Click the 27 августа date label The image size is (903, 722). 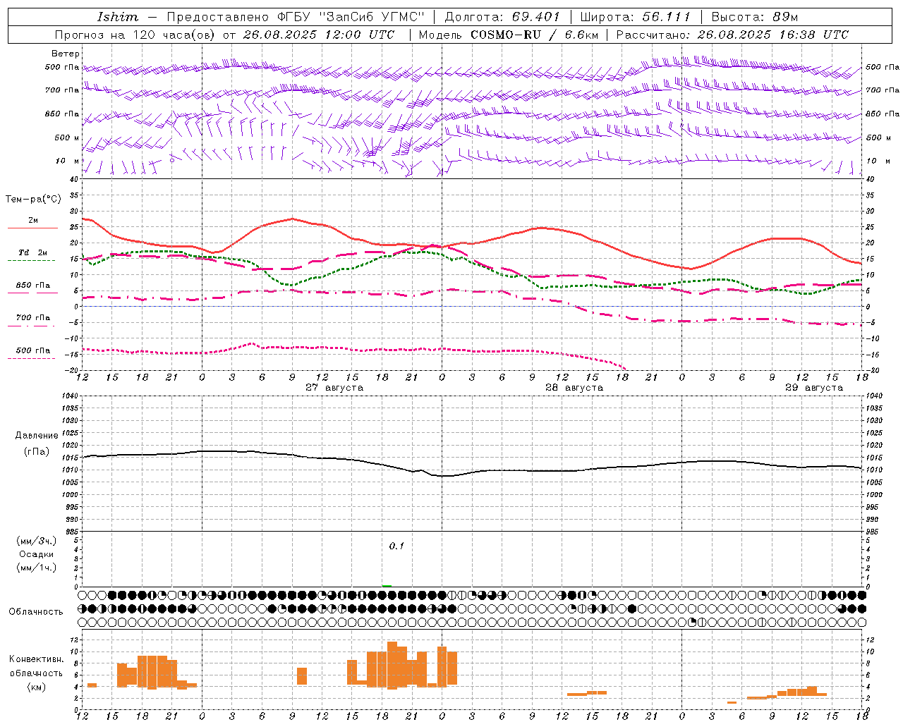coord(334,388)
